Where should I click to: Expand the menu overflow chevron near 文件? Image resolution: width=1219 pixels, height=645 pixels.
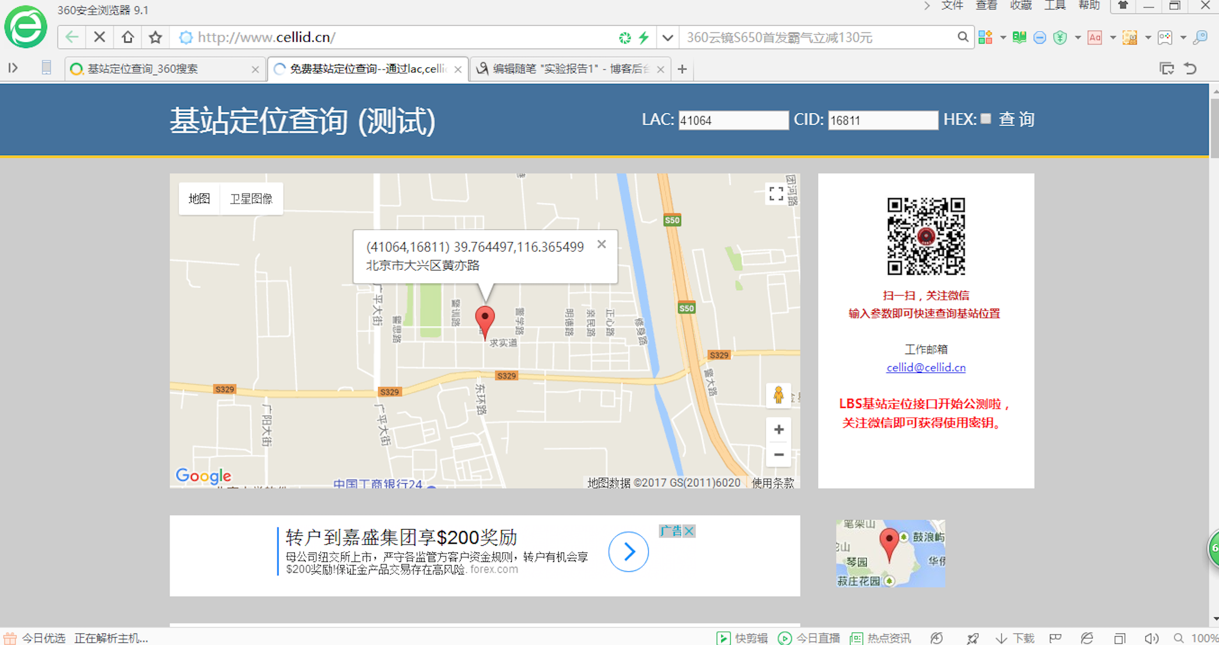point(927,6)
